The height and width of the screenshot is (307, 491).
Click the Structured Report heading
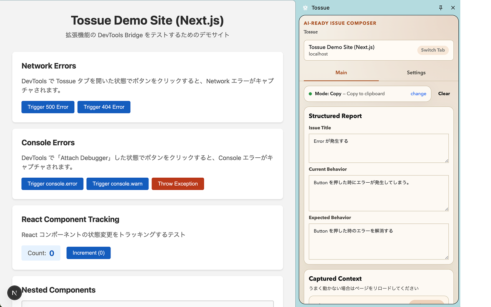pos(335,116)
